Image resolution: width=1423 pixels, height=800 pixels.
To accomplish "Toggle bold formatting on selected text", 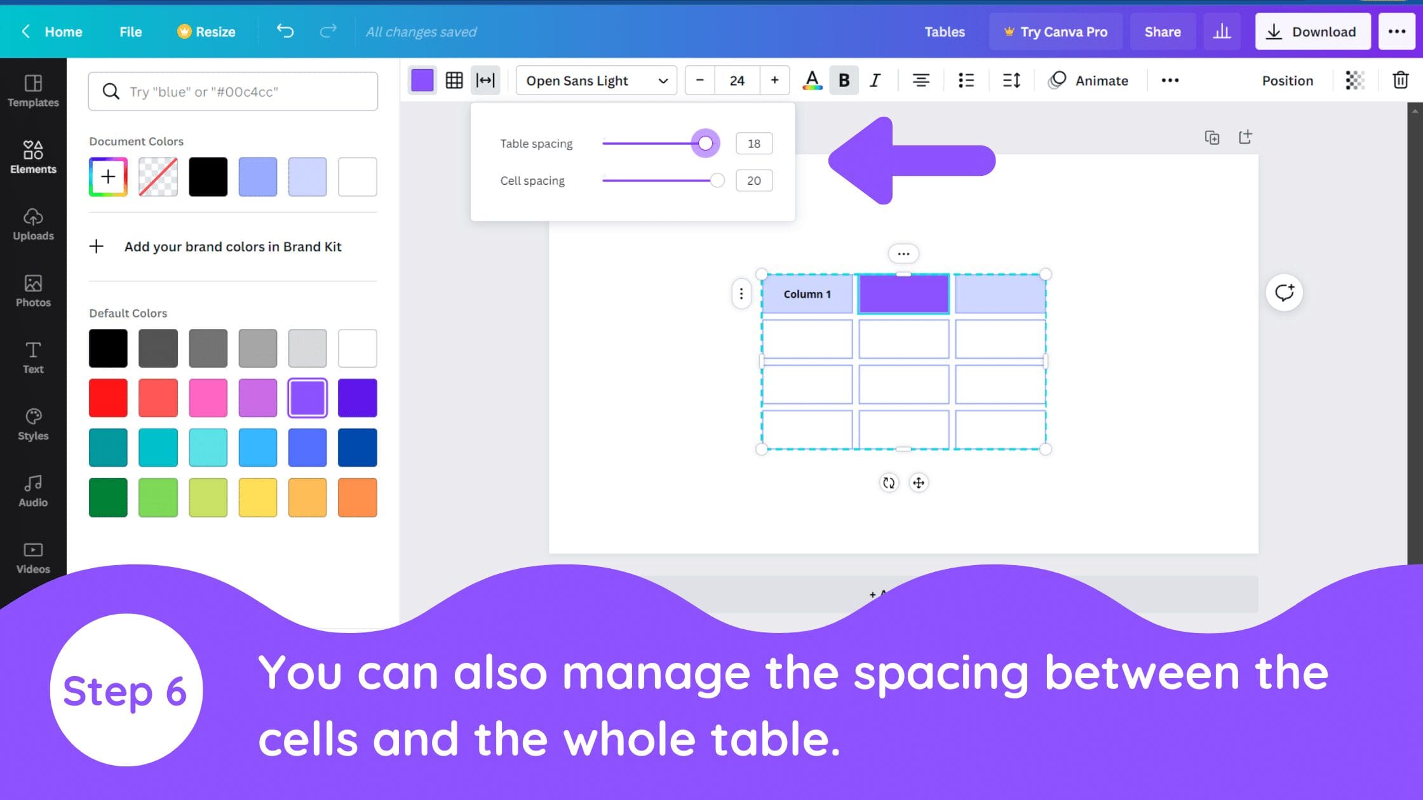I will point(844,79).
